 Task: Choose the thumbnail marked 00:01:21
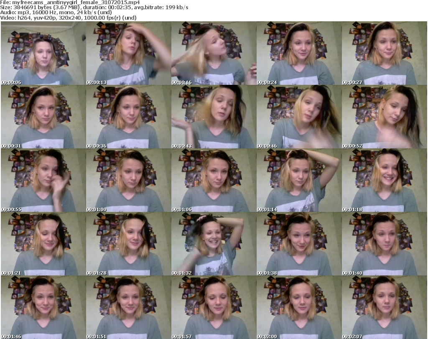[x=43, y=244]
